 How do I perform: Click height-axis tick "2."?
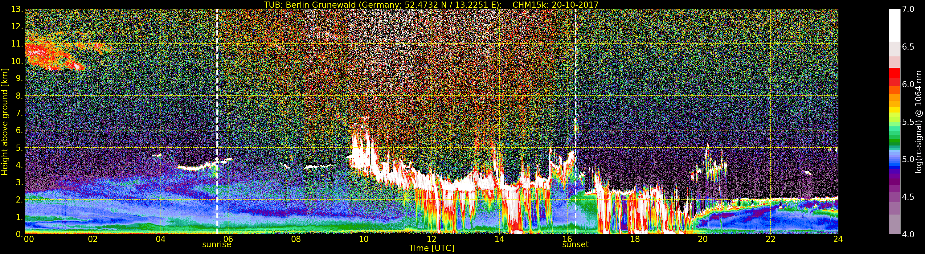coord(19,199)
